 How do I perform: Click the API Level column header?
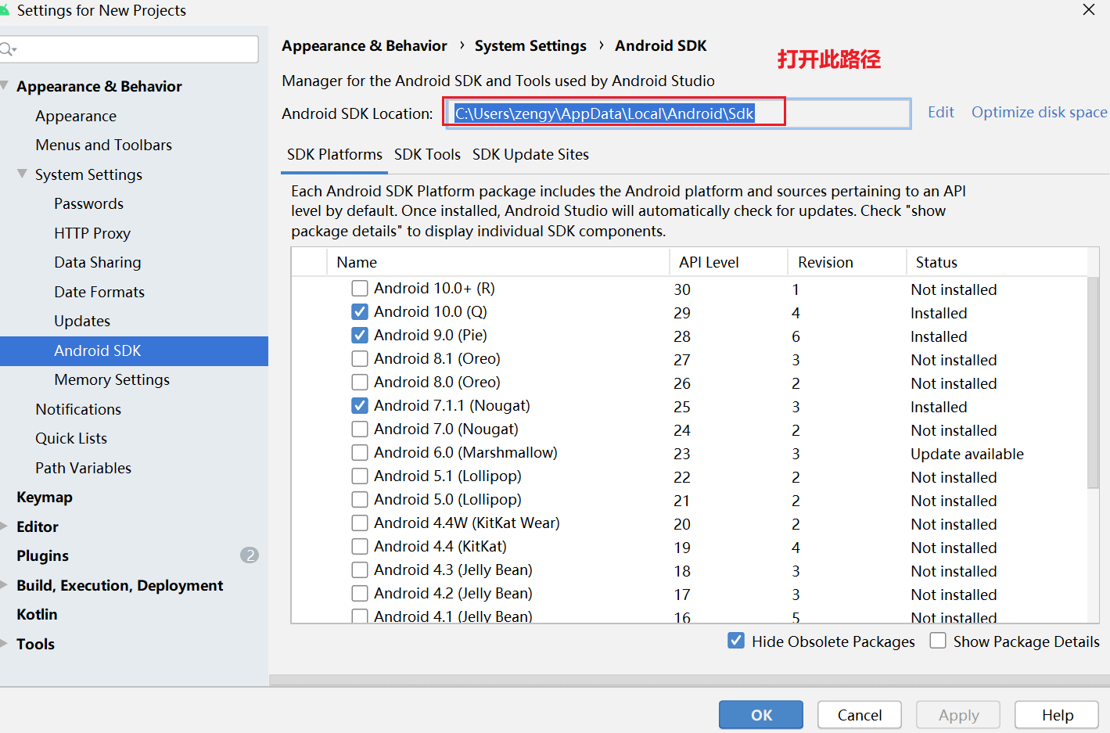coord(728,262)
